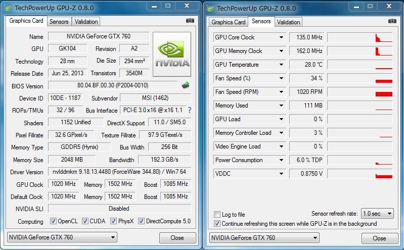Image resolution: width=404 pixels, height=250 pixels.
Task: Click the 6.0 % TDP power reading
Action: 306,160
